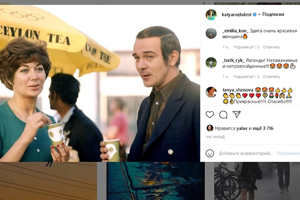
Task: Reply to _emilia_kon_ comment via Ответить
Action: pyautogui.click(x=271, y=47)
